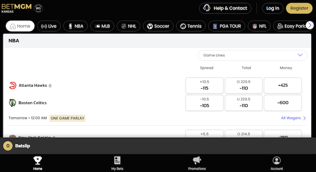This screenshot has width=316, height=172.
Task: Open the Soccer sport tab
Action: coord(158,26)
